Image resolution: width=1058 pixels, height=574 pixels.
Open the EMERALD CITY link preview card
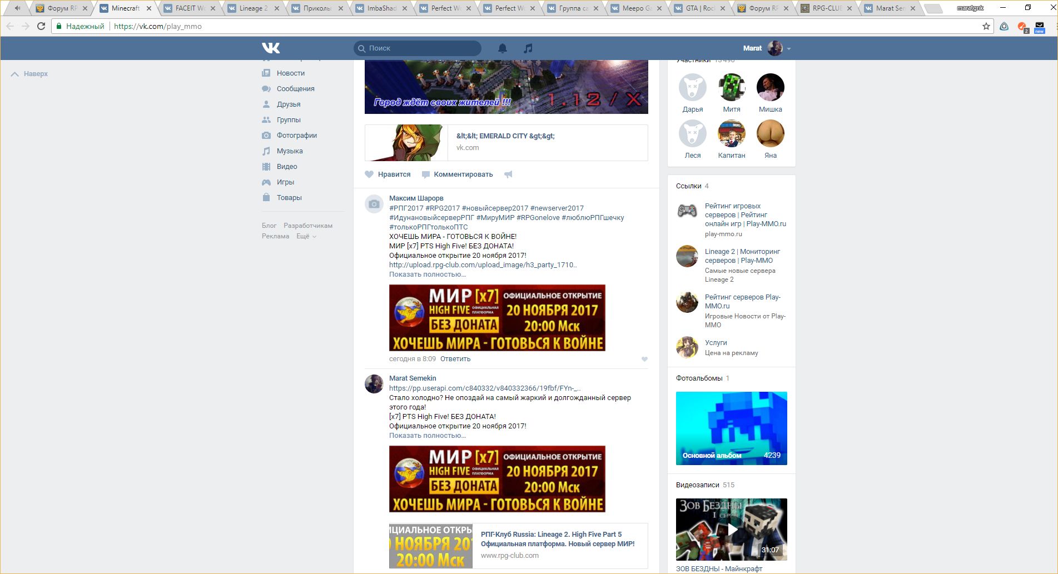pos(506,143)
